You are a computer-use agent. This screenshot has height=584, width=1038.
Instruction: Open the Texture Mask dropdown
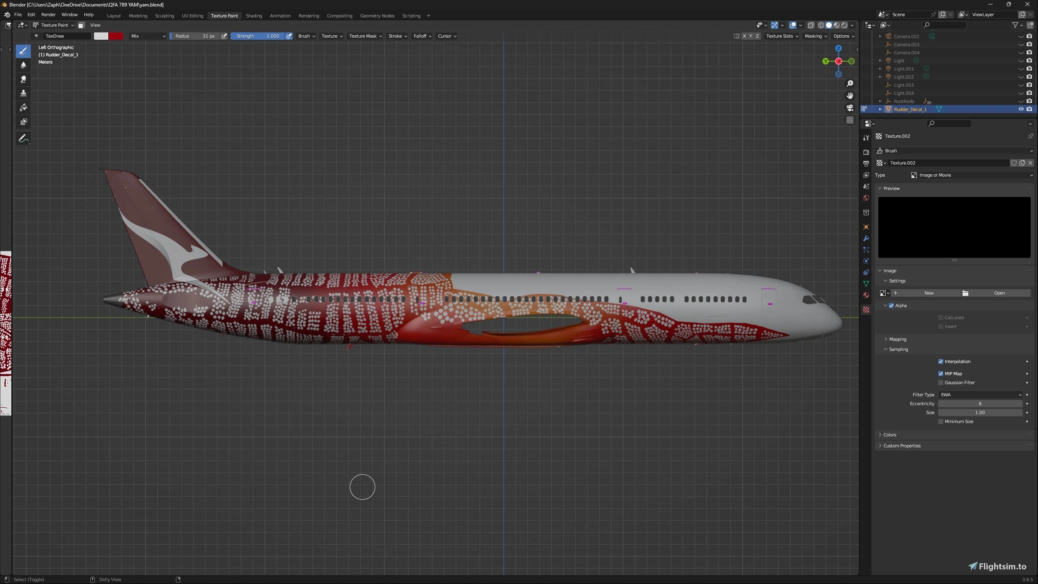coord(365,36)
